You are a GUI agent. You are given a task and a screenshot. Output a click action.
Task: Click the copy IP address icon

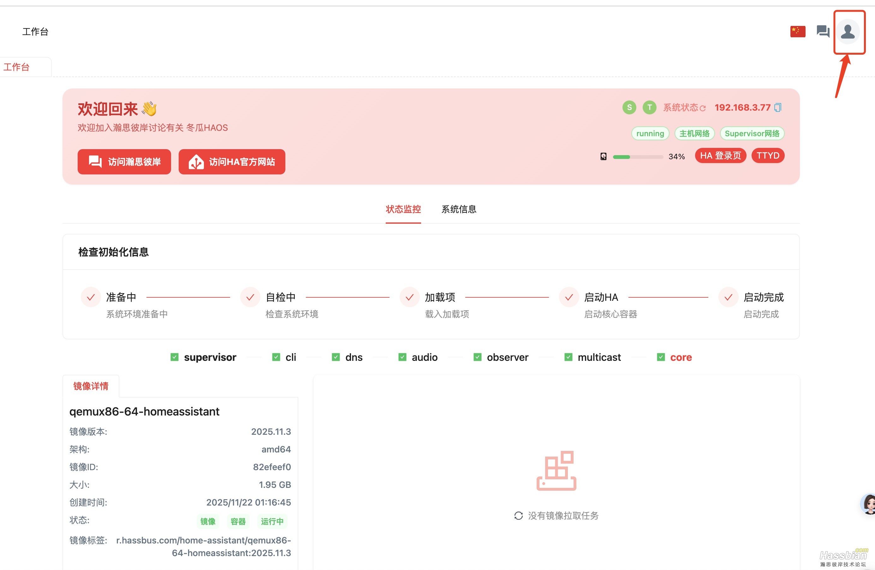click(777, 107)
